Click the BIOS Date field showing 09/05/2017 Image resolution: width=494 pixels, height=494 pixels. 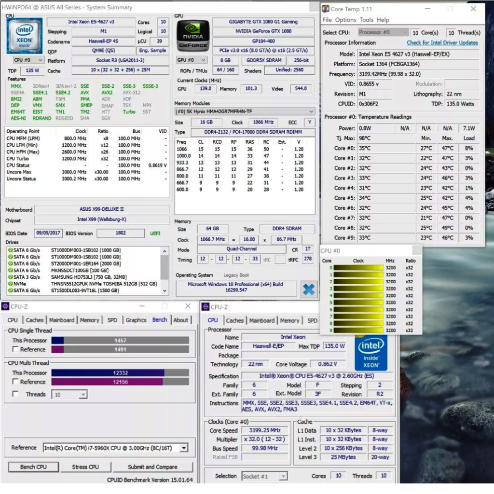(x=48, y=233)
